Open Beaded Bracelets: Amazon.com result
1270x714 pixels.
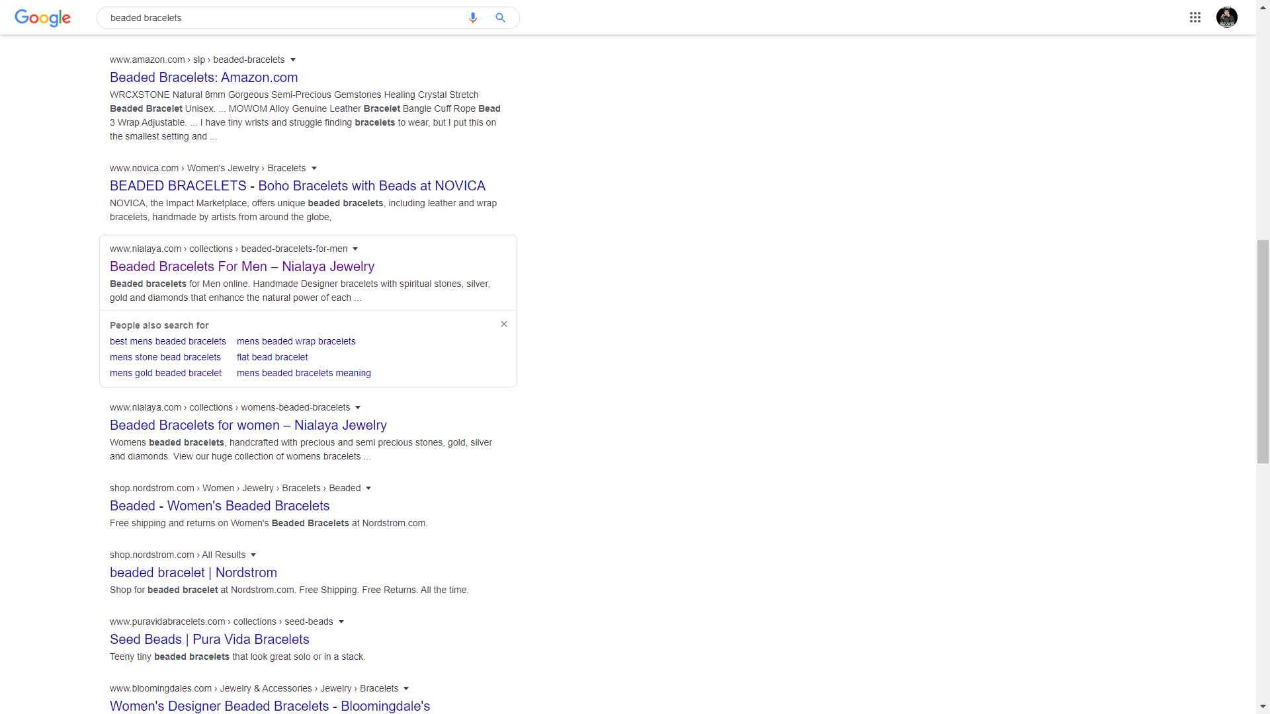204,77
